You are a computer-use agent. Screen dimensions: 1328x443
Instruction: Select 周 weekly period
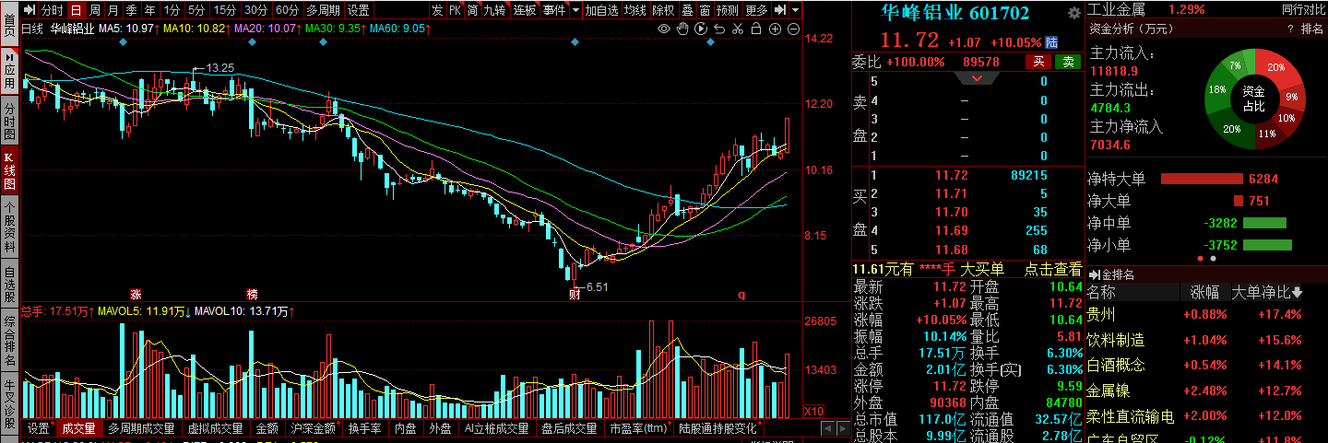pyautogui.click(x=94, y=10)
